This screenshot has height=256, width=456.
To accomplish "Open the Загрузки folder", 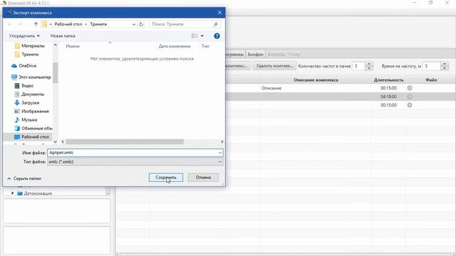I will click(x=27, y=102).
